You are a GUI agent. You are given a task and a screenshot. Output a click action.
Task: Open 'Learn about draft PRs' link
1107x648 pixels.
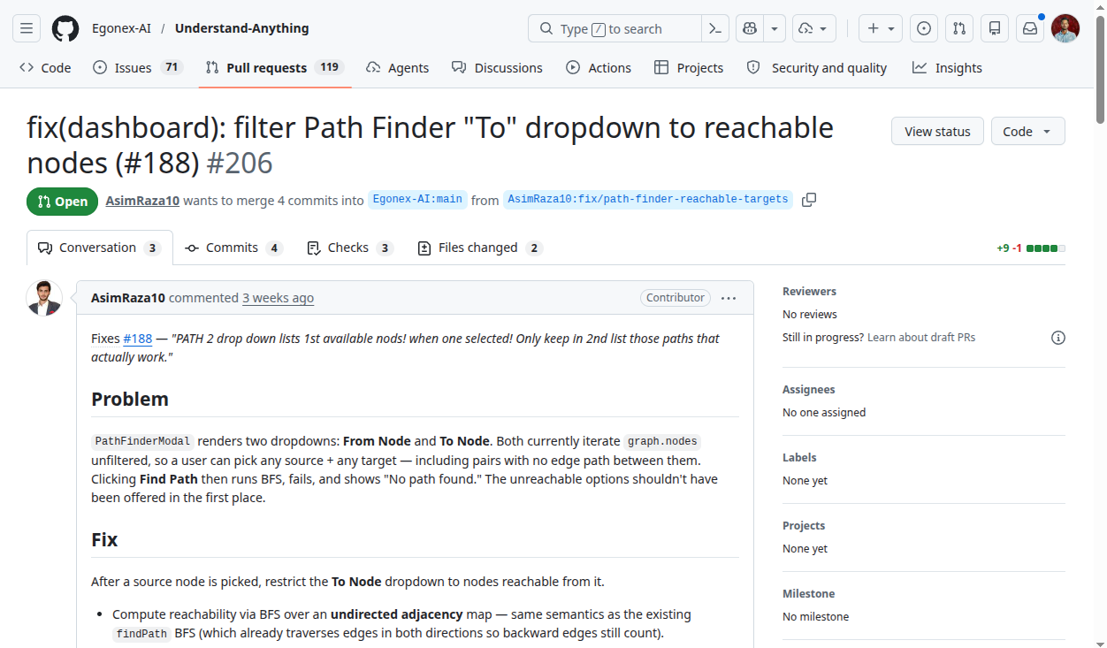[x=921, y=338]
